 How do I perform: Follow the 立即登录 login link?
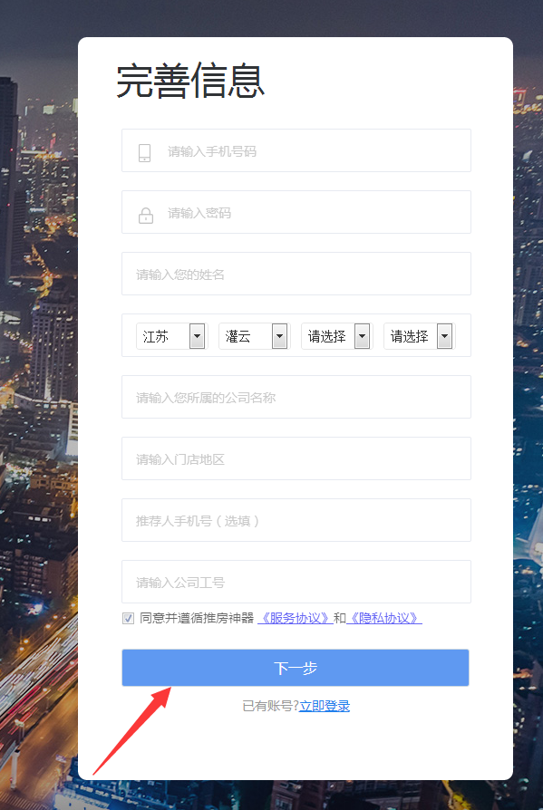[x=325, y=706]
